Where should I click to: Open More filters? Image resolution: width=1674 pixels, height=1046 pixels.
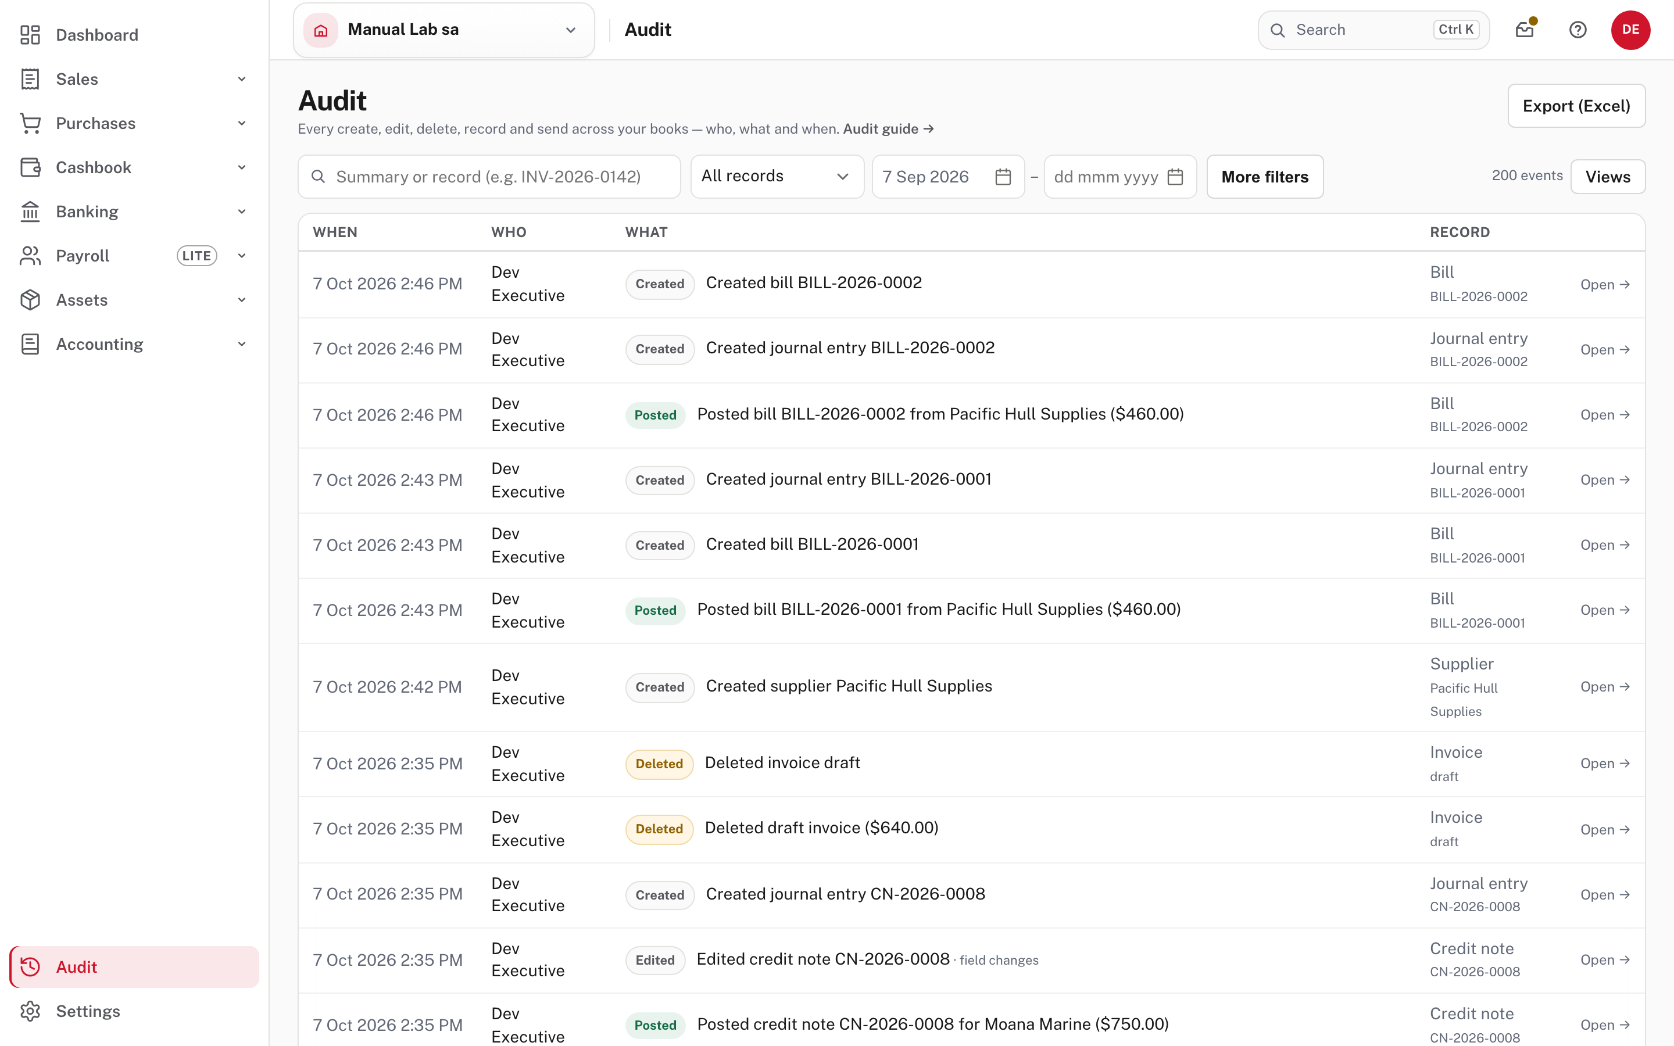[x=1265, y=177]
